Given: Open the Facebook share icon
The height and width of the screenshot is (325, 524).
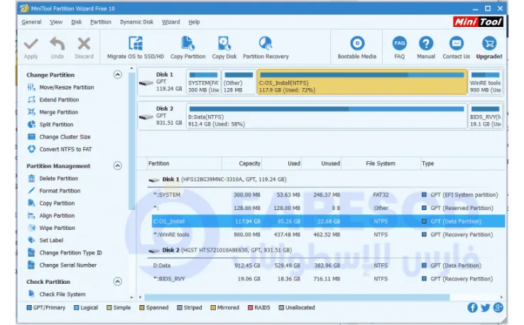Looking at the screenshot, I should click(x=473, y=308).
